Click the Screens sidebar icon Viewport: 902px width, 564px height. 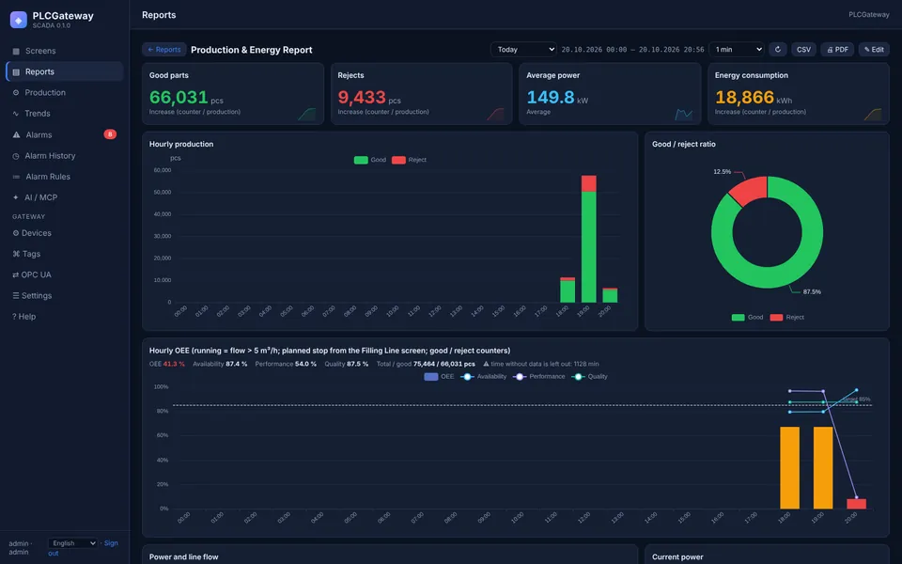16,51
